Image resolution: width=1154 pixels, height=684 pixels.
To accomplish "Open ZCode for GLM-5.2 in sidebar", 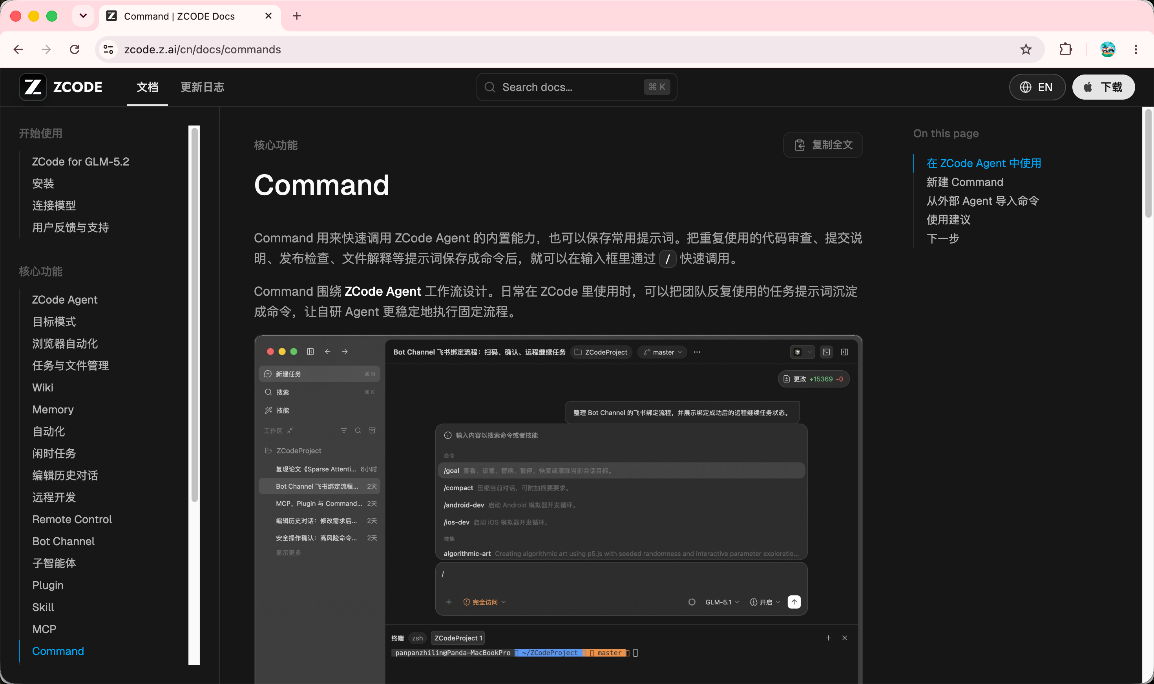I will [81, 162].
